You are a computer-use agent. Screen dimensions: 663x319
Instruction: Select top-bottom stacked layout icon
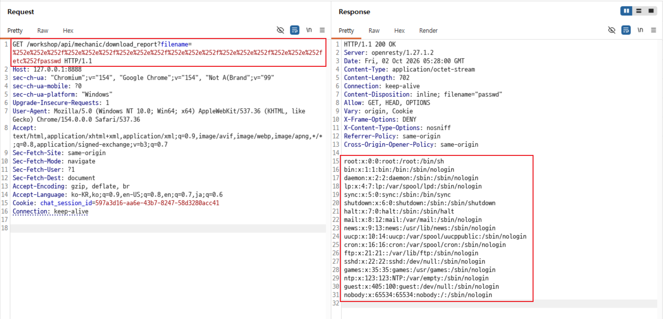point(639,11)
